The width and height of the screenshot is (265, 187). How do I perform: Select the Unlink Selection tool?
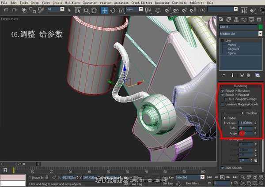32,10
